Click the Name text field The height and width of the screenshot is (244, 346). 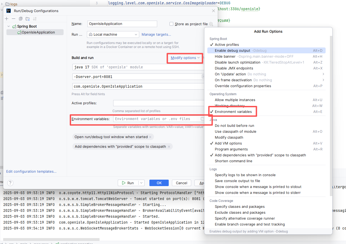pos(122,24)
